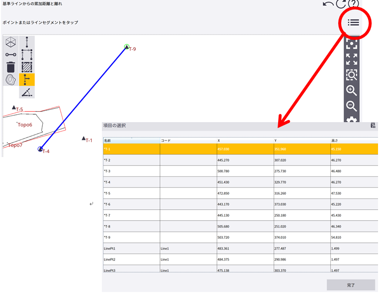Click the zoom out magnifier

[351, 106]
